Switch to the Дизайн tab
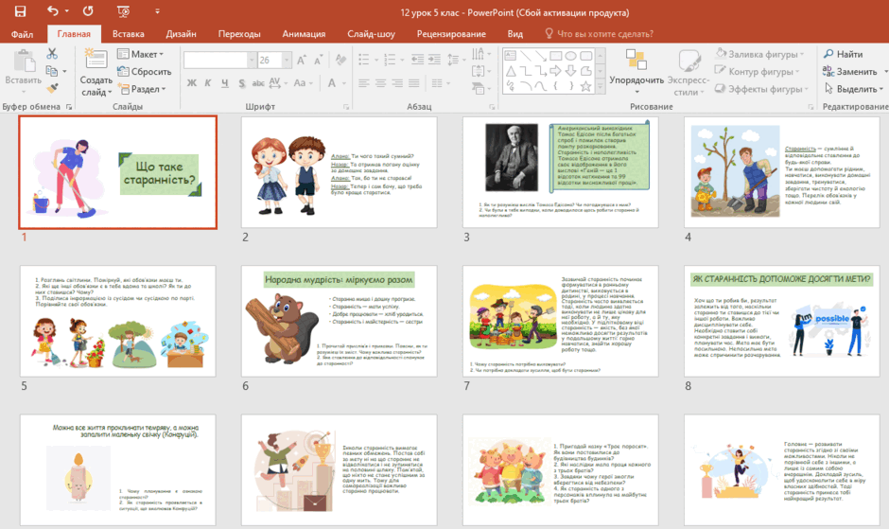Image resolution: width=889 pixels, height=529 pixels. 181,34
